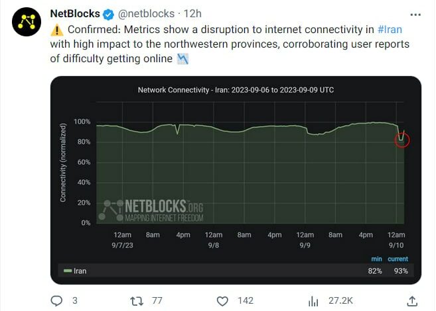This screenshot has height=311, width=436.
Task: Visit the @netblocks handle
Action: (x=146, y=14)
